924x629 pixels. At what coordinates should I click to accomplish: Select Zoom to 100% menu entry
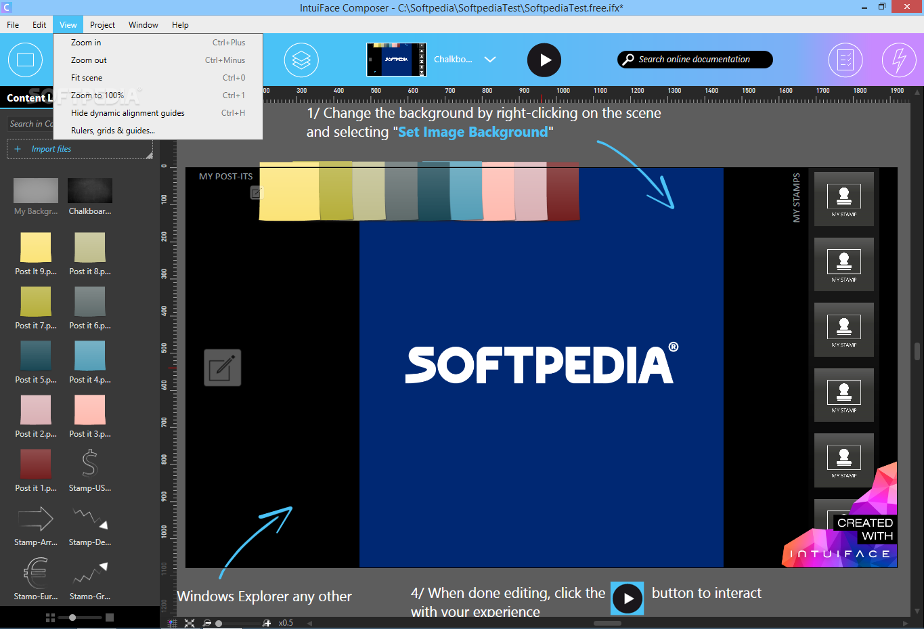[x=158, y=95]
